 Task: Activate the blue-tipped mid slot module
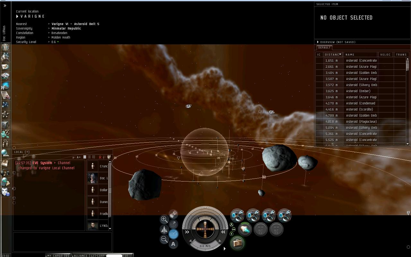coord(245,229)
